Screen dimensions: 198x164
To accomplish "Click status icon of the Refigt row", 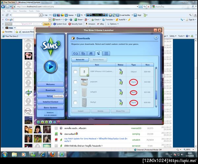I will click(121, 102).
